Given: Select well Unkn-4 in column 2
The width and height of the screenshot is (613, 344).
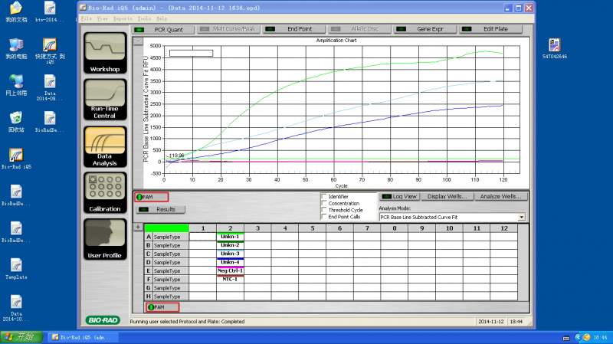Looking at the screenshot, I should click(x=230, y=262).
